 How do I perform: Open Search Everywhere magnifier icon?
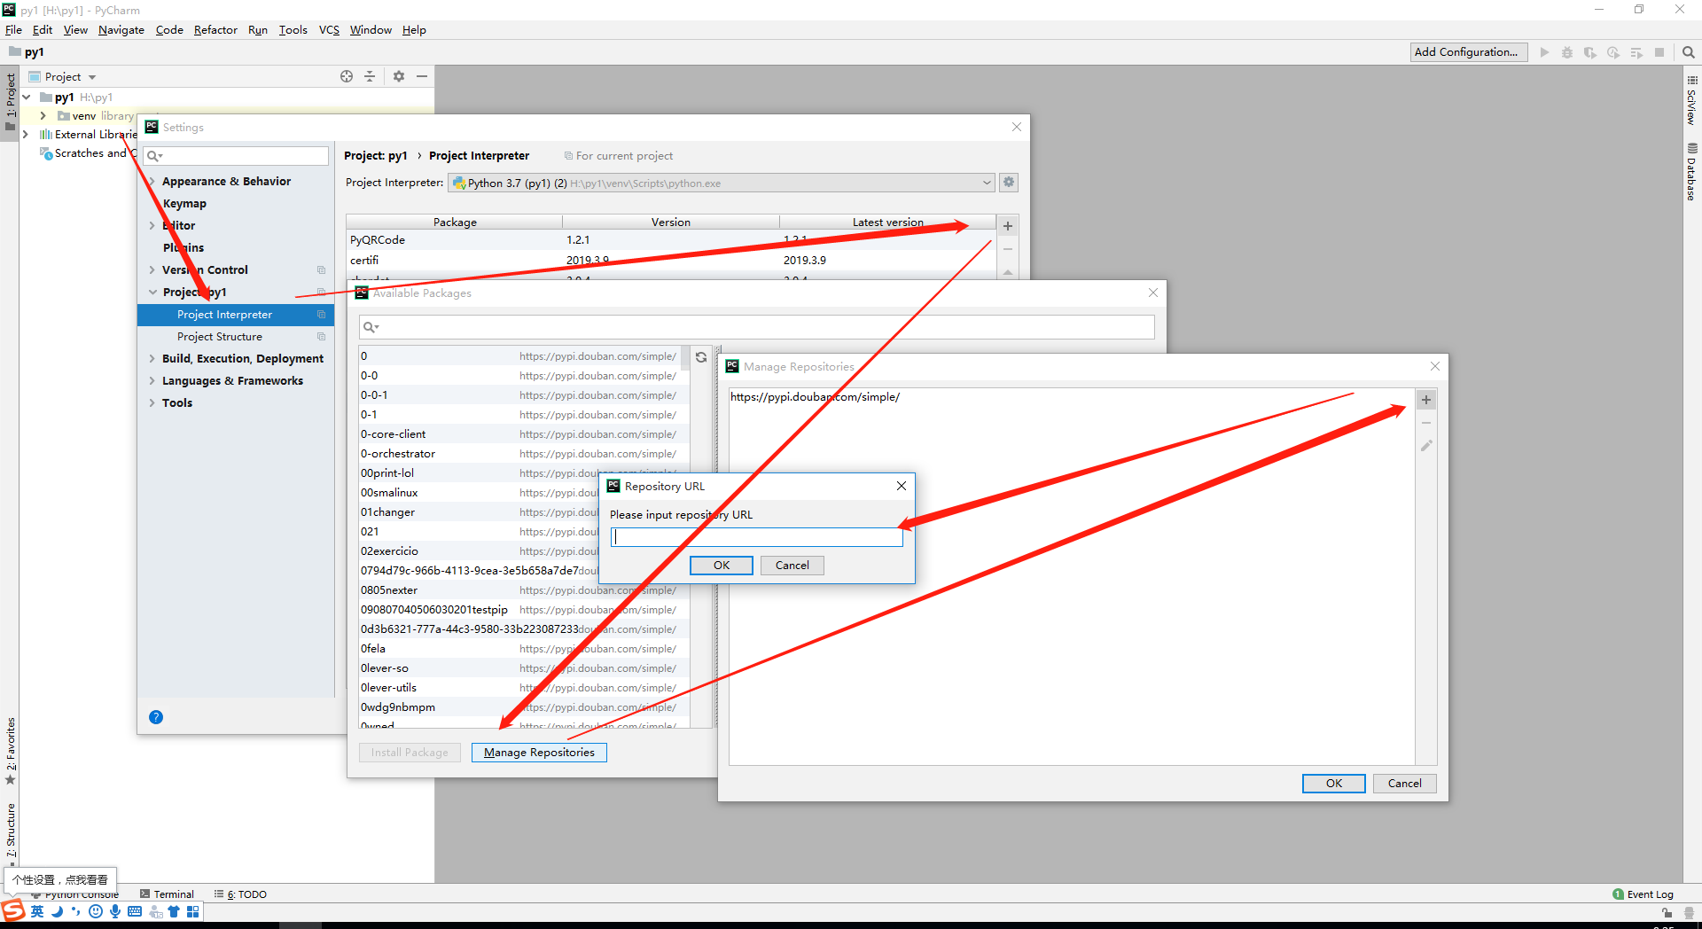click(1689, 52)
